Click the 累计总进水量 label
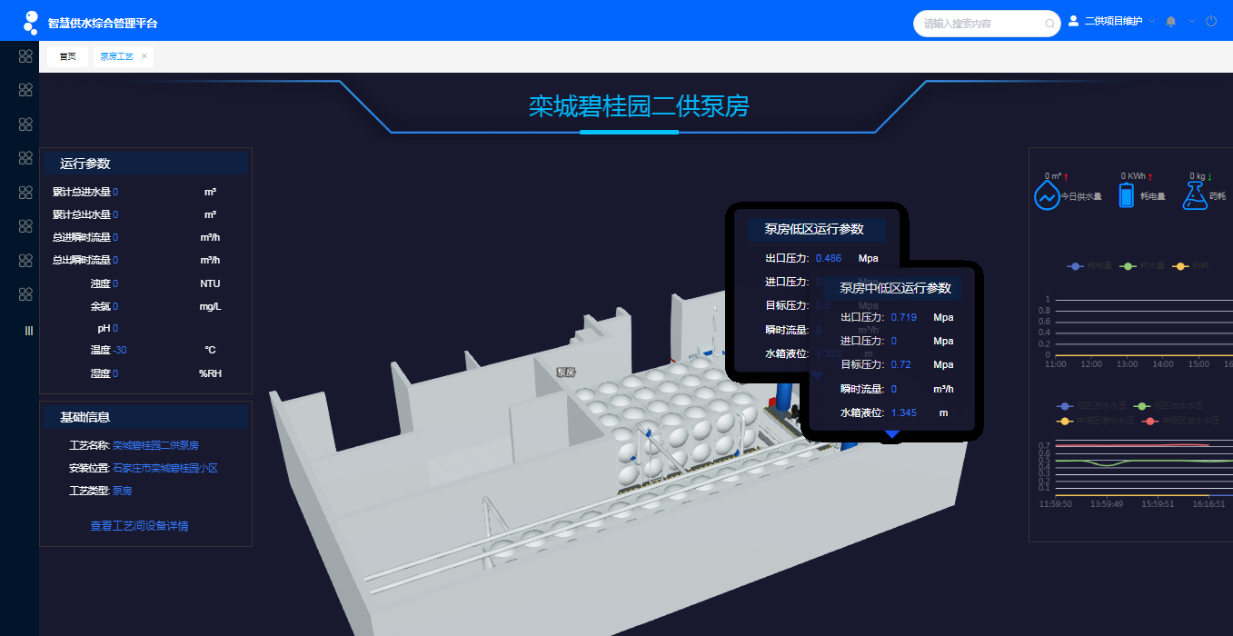The height and width of the screenshot is (636, 1233). 82,192
